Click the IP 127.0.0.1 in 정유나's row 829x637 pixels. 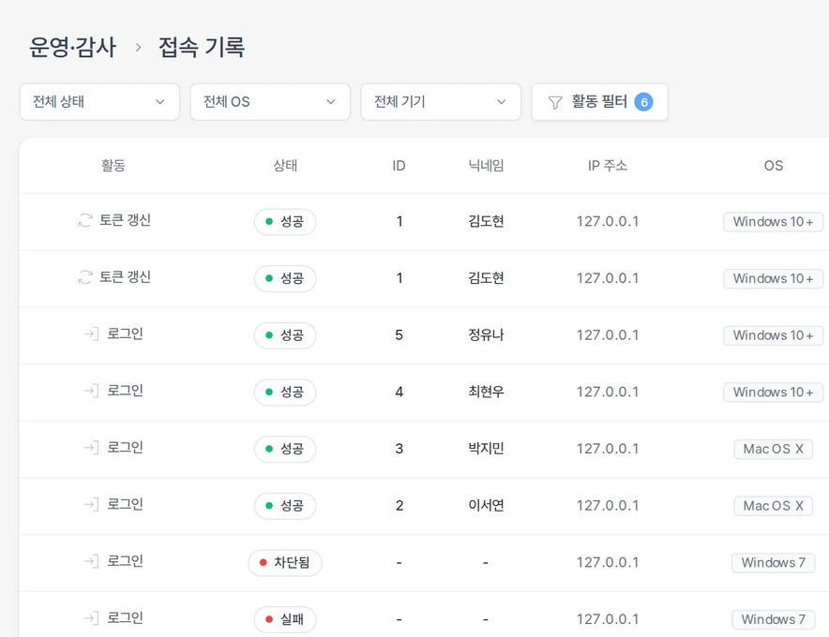[608, 335]
